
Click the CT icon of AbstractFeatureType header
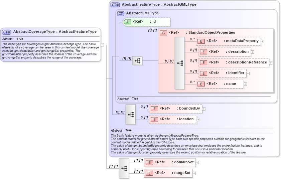tap(115, 5)
